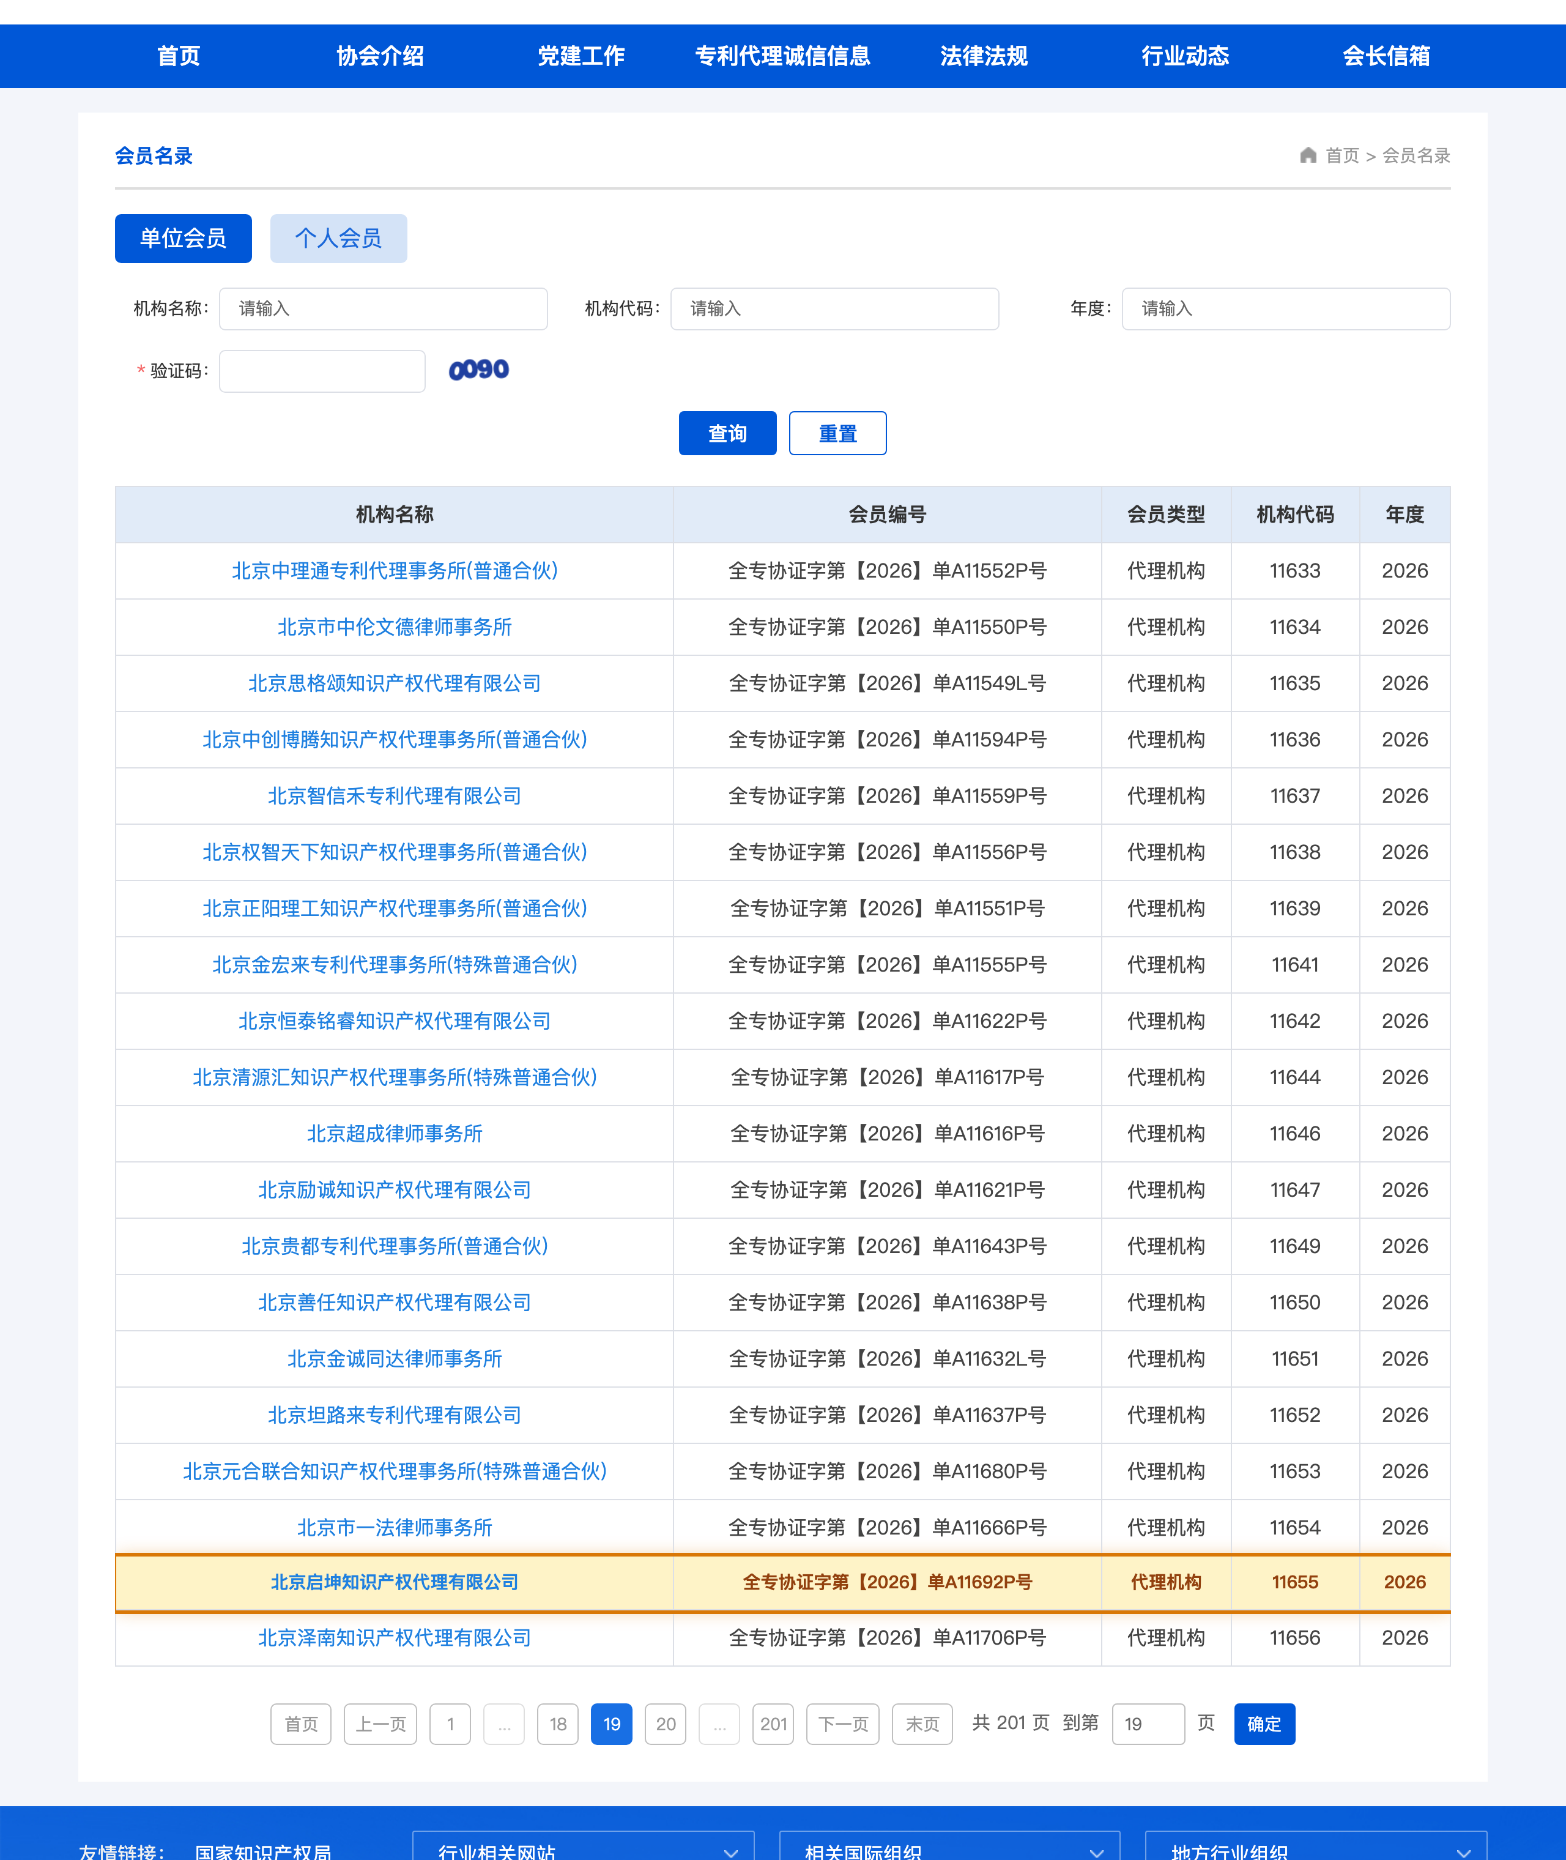
Task: Click the 重置 reset button
Action: coord(837,433)
